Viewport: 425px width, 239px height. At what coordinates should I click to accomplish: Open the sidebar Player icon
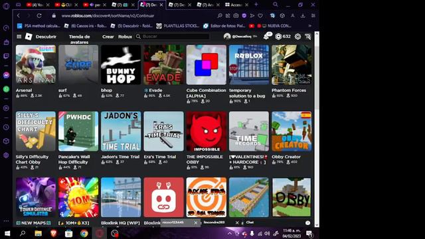[6, 108]
